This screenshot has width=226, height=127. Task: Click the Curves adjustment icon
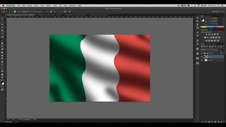[x=212, y=35]
